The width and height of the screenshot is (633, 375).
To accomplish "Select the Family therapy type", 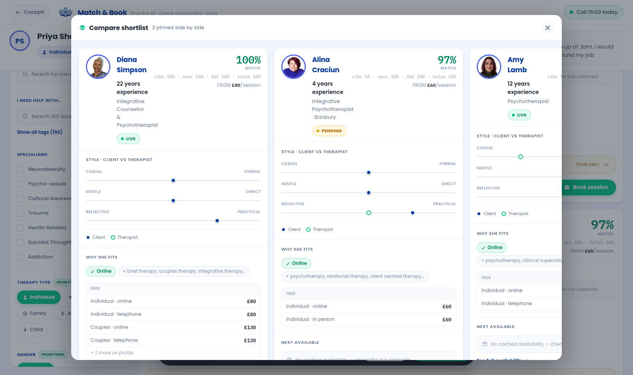I will pos(34,313).
